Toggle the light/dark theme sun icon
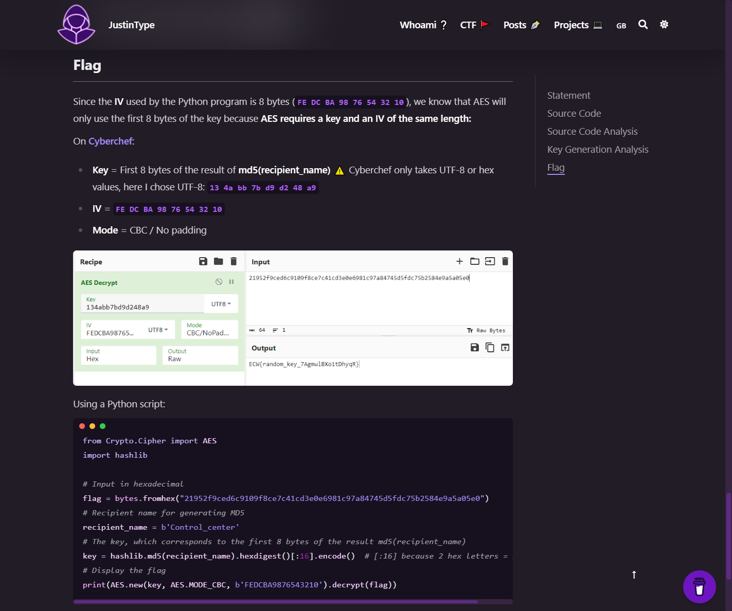Viewport: 732px width, 611px height. pos(664,24)
